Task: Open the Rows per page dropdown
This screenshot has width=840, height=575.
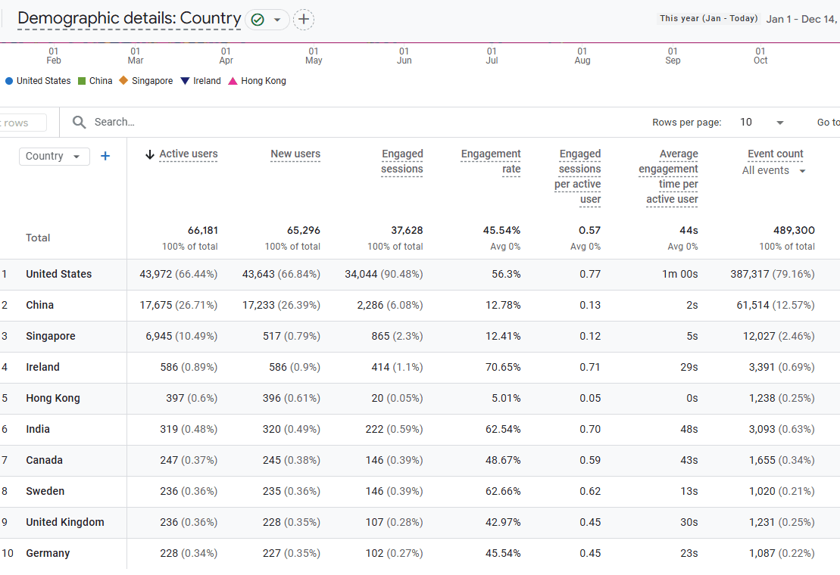Action: (x=762, y=123)
